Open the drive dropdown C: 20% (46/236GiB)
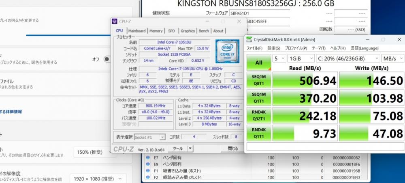 [348, 58]
